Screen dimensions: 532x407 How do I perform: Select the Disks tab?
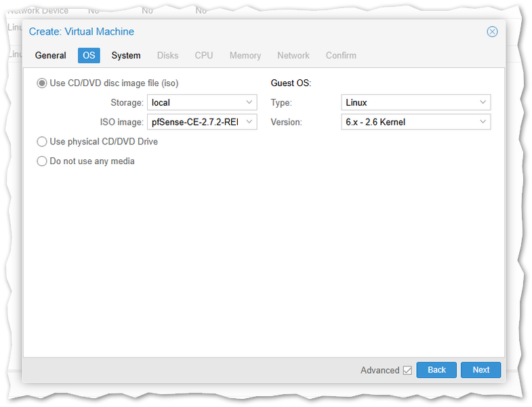(167, 56)
